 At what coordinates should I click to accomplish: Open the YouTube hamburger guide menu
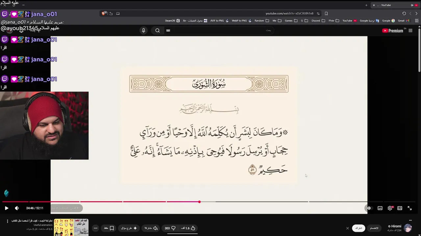(x=410, y=30)
